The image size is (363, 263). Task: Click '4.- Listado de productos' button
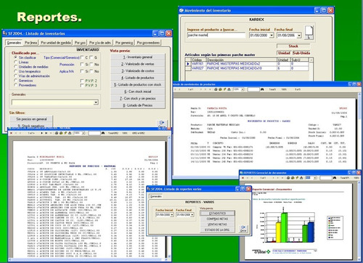(x=138, y=78)
